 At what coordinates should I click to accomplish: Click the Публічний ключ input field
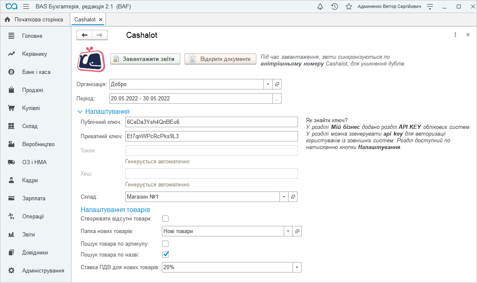pyautogui.click(x=211, y=122)
